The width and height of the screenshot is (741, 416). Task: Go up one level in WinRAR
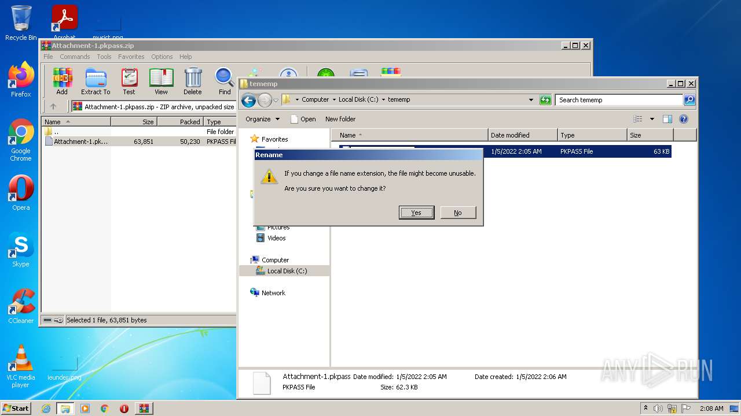pyautogui.click(x=53, y=106)
